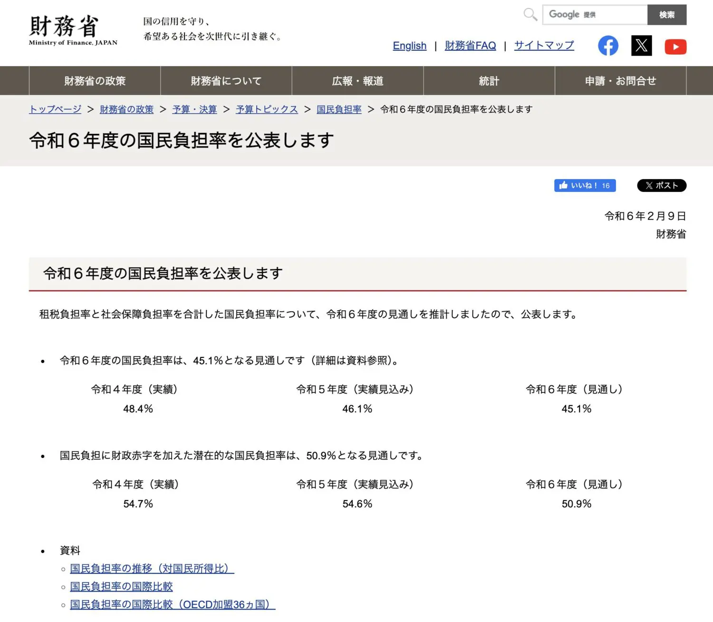This screenshot has height=622, width=713.
Task: Open the 広報・報道 navigation menu
Action: click(357, 81)
